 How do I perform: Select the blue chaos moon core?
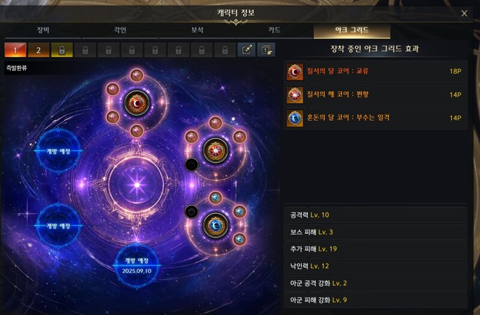pos(215,226)
